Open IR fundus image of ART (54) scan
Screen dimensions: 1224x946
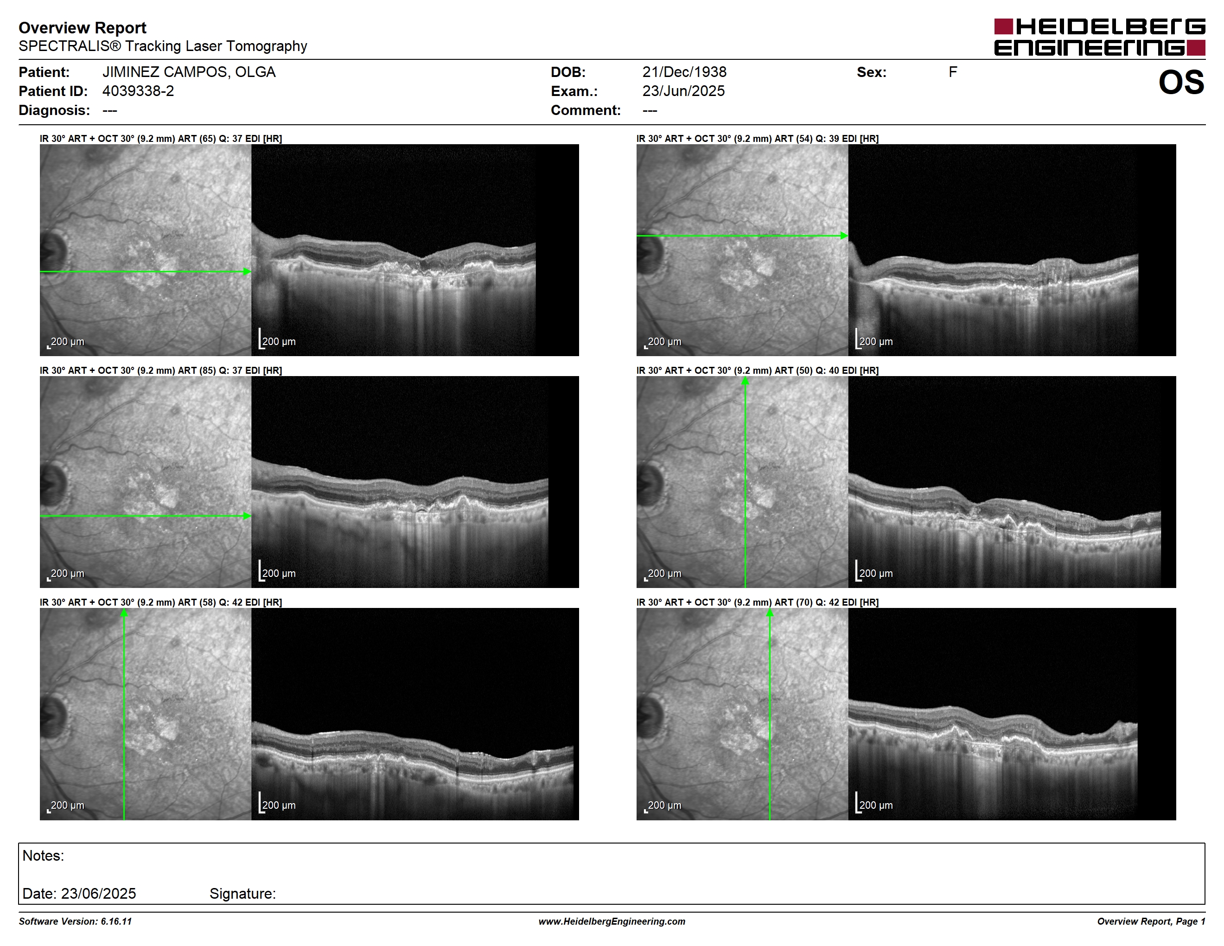742,250
